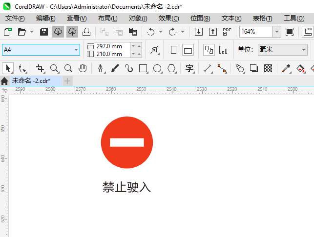The height and width of the screenshot is (237, 314).
Task: Select the Artistic media brush tool
Action: [x=115, y=68]
